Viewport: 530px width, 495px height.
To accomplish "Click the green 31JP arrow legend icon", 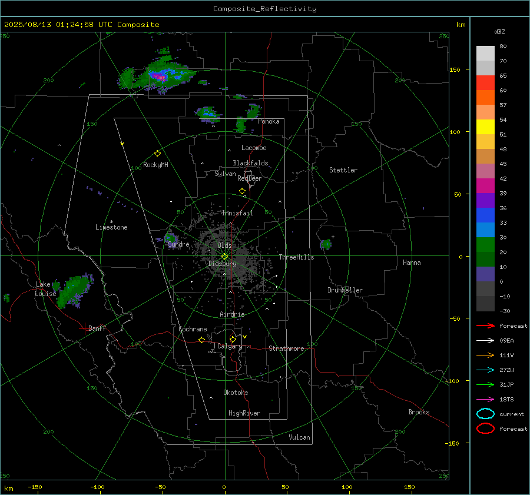I will [485, 384].
